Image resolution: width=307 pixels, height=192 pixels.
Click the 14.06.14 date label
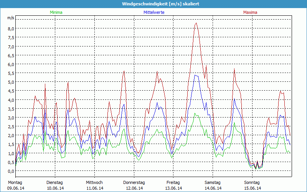(x=213, y=188)
